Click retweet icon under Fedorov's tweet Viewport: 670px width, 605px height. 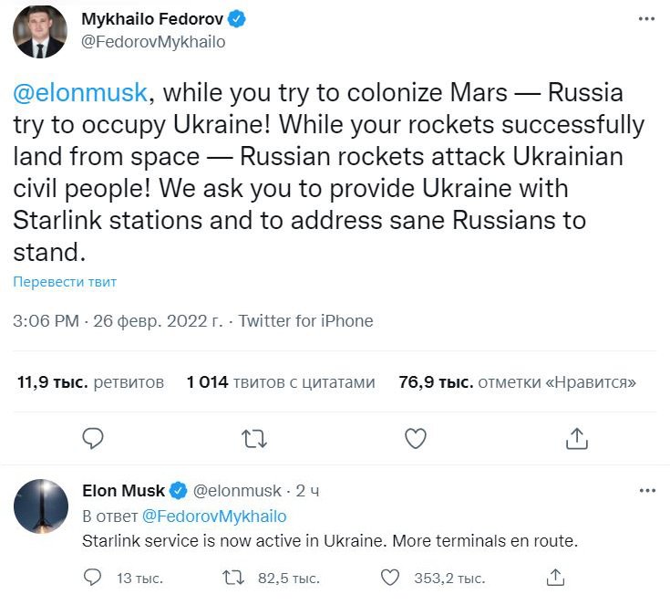[x=254, y=439]
